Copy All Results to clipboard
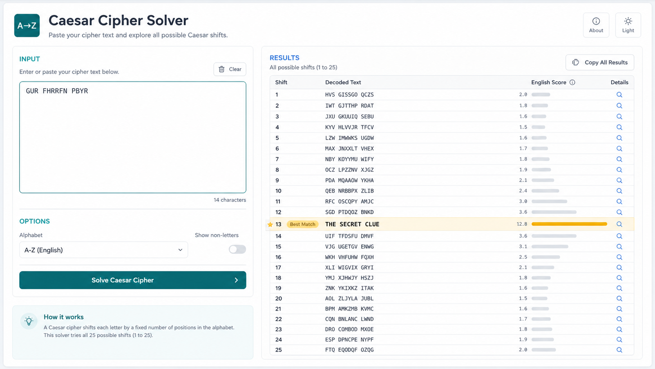The image size is (655, 369). [x=600, y=62]
